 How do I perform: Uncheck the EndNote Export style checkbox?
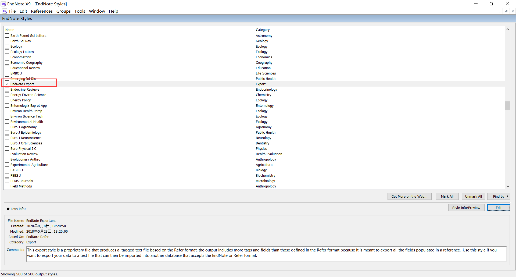7,84
